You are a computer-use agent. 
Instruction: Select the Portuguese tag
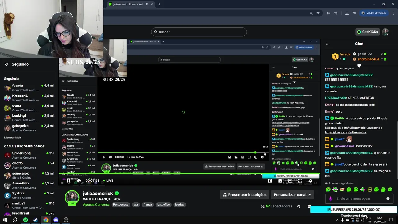[121, 205]
